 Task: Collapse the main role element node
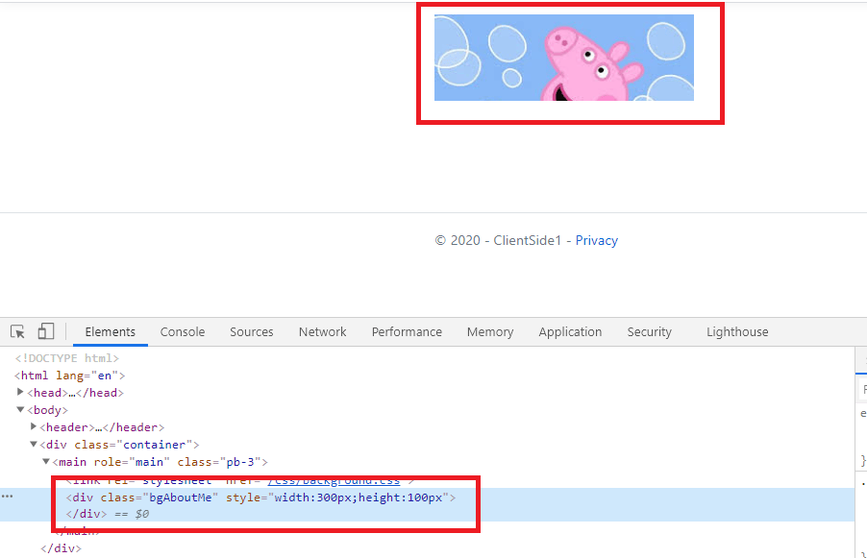point(46,461)
